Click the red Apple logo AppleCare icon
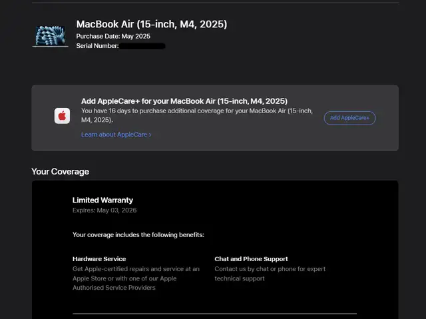 click(x=62, y=116)
